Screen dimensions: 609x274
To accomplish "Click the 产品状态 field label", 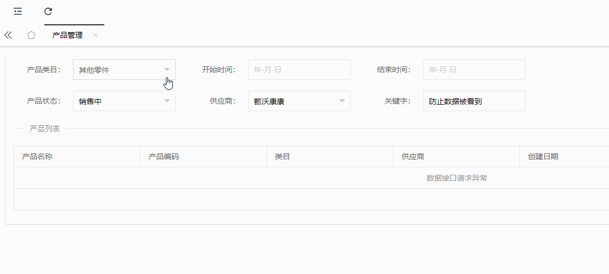I will (44, 101).
